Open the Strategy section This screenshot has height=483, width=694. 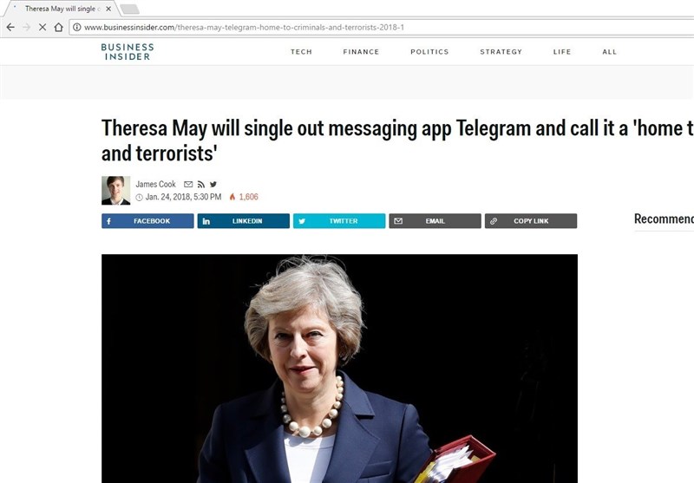pyautogui.click(x=501, y=52)
